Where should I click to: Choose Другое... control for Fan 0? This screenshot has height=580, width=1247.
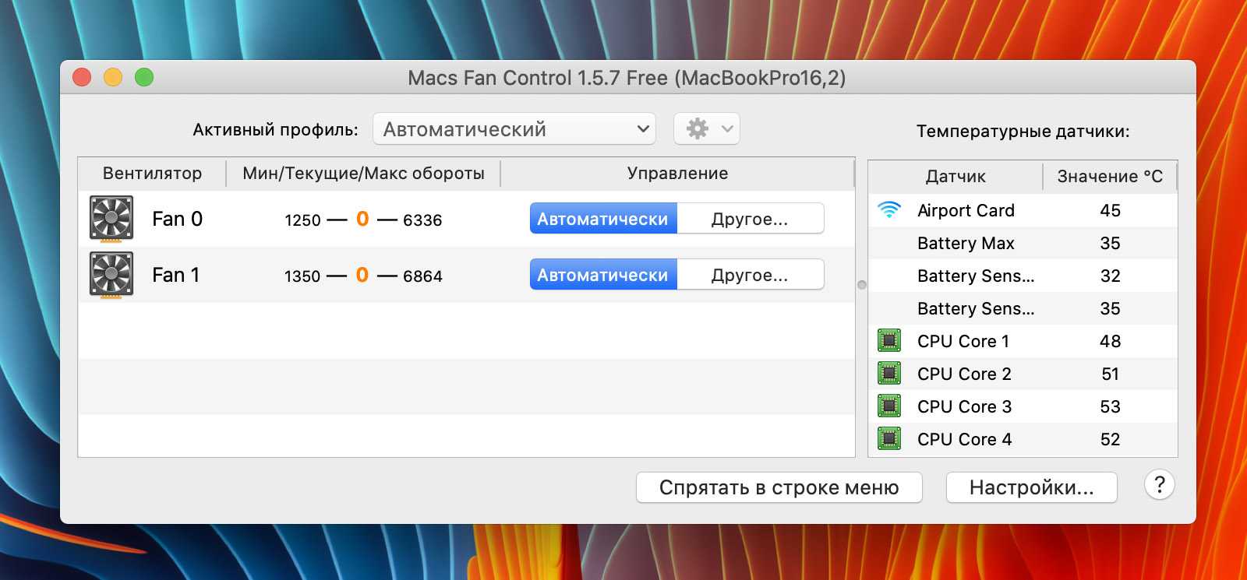pyautogui.click(x=750, y=219)
